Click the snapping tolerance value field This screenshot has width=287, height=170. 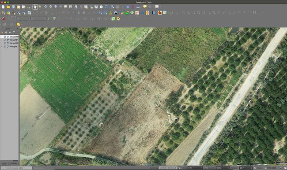pos(23,18)
